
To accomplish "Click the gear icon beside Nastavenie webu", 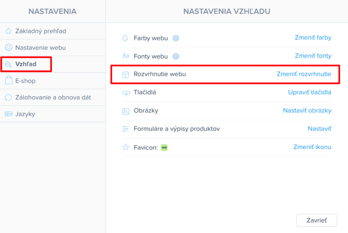I will pos(8,47).
